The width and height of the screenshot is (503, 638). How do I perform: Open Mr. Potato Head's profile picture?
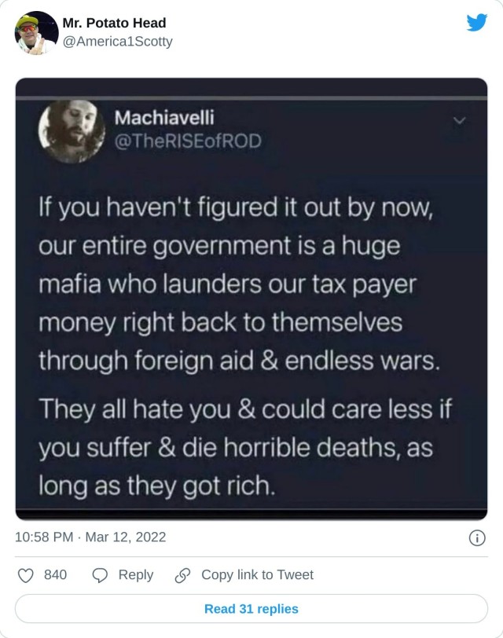pos(37,33)
